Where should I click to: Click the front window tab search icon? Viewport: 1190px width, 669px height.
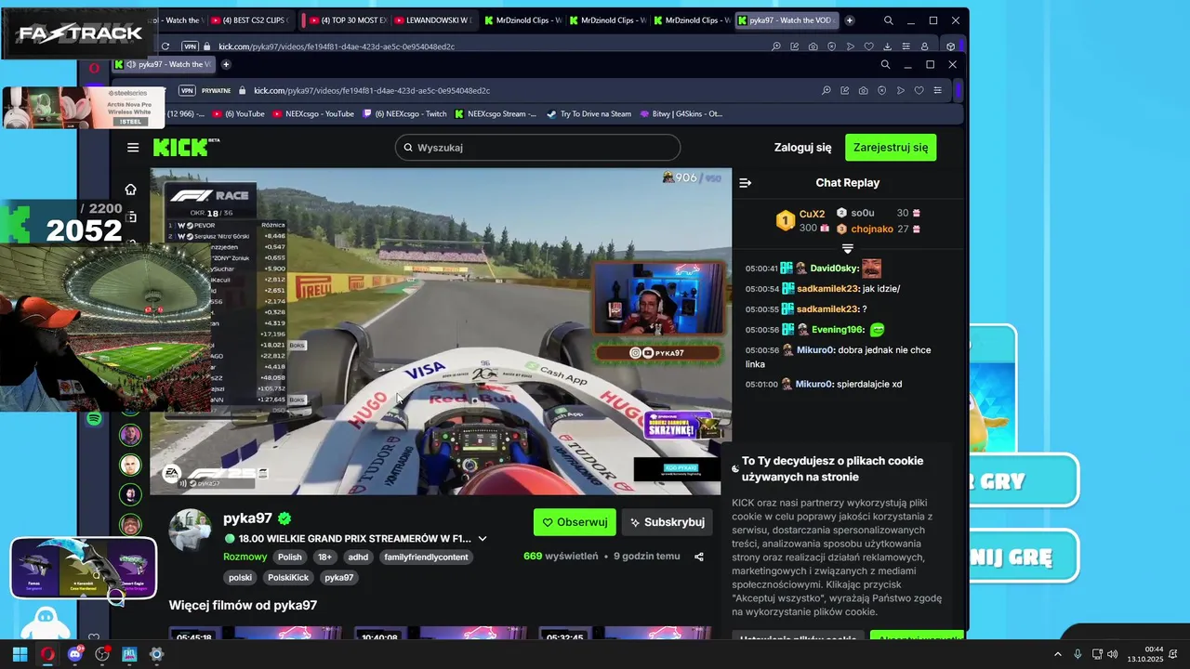885,64
